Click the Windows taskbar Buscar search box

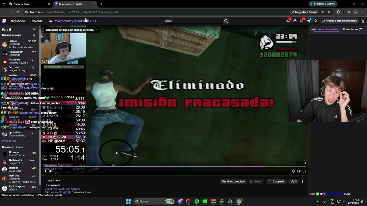click(x=155, y=201)
